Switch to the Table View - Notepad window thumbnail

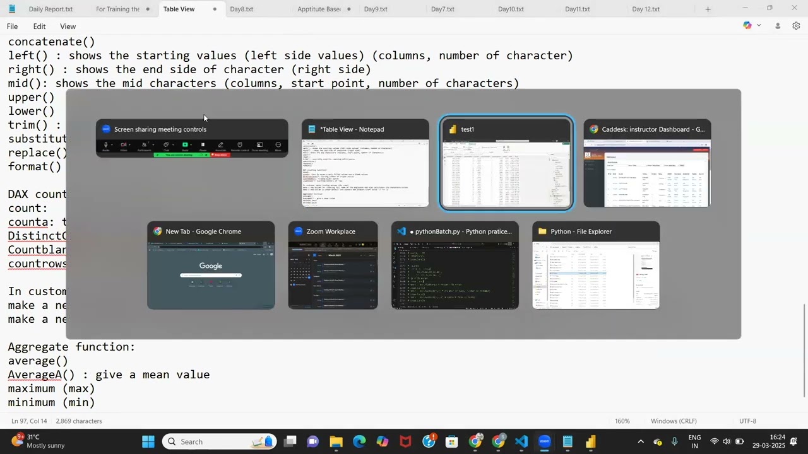(365, 163)
